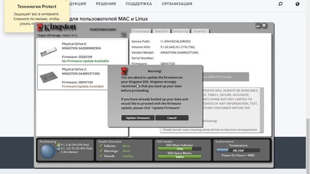
Task: Click the SSD Wear Indicator bar
Action: click(x=180, y=149)
